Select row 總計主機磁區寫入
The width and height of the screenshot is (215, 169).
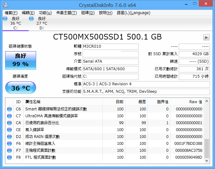coord(105,144)
